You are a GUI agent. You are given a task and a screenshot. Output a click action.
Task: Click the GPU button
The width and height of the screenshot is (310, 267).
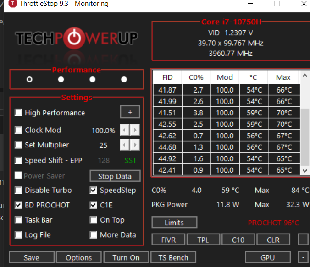click(268, 257)
